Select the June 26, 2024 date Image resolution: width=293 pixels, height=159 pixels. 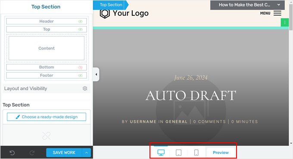[191, 78]
